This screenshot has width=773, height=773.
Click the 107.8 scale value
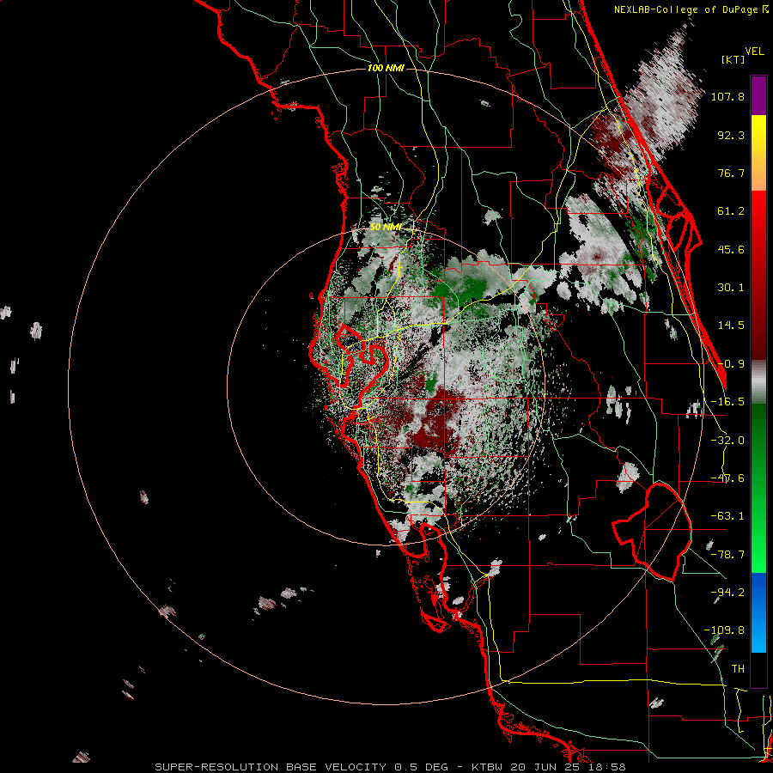point(727,96)
